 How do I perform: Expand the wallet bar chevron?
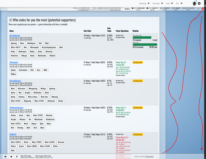(198, 9)
